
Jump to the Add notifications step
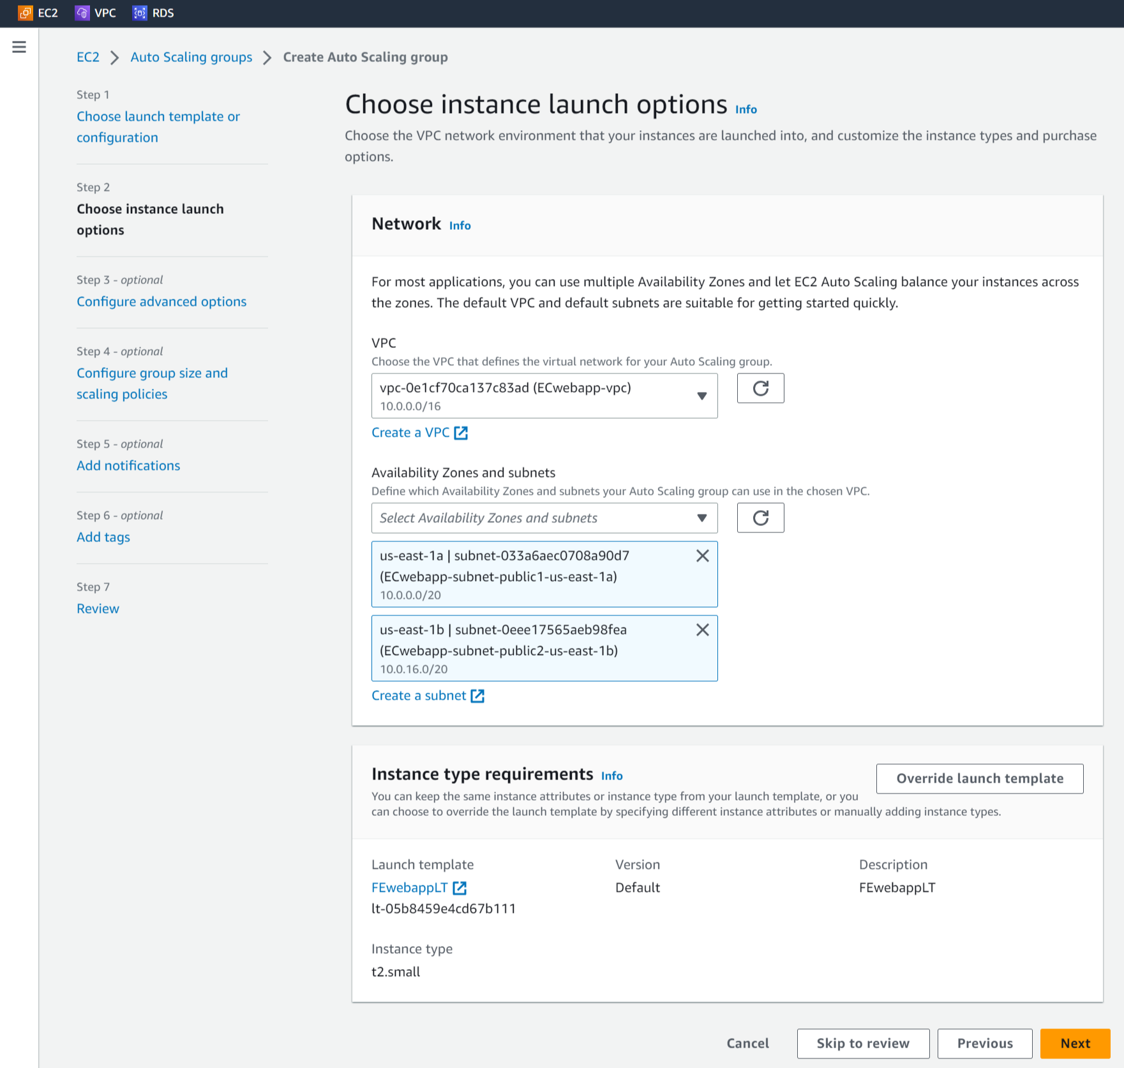click(128, 465)
